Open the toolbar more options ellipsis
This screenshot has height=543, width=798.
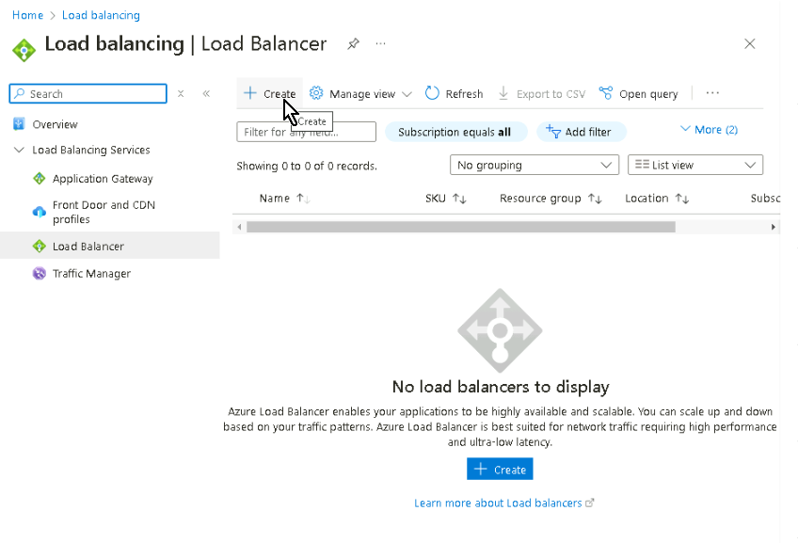pos(712,93)
